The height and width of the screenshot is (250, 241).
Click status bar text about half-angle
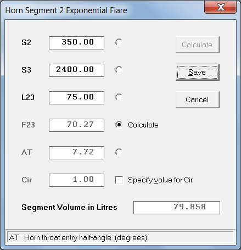[78, 238]
